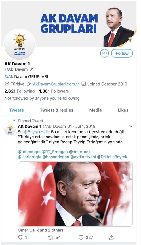Image resolution: width=141 pixels, height=245 pixels.
Task: Switch to Tweets & replies tab
Action: point(56,110)
